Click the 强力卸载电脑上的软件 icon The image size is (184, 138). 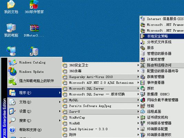pyautogui.click(x=12, y=81)
